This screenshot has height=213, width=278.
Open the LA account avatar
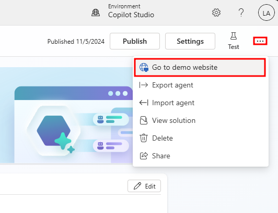tap(267, 13)
